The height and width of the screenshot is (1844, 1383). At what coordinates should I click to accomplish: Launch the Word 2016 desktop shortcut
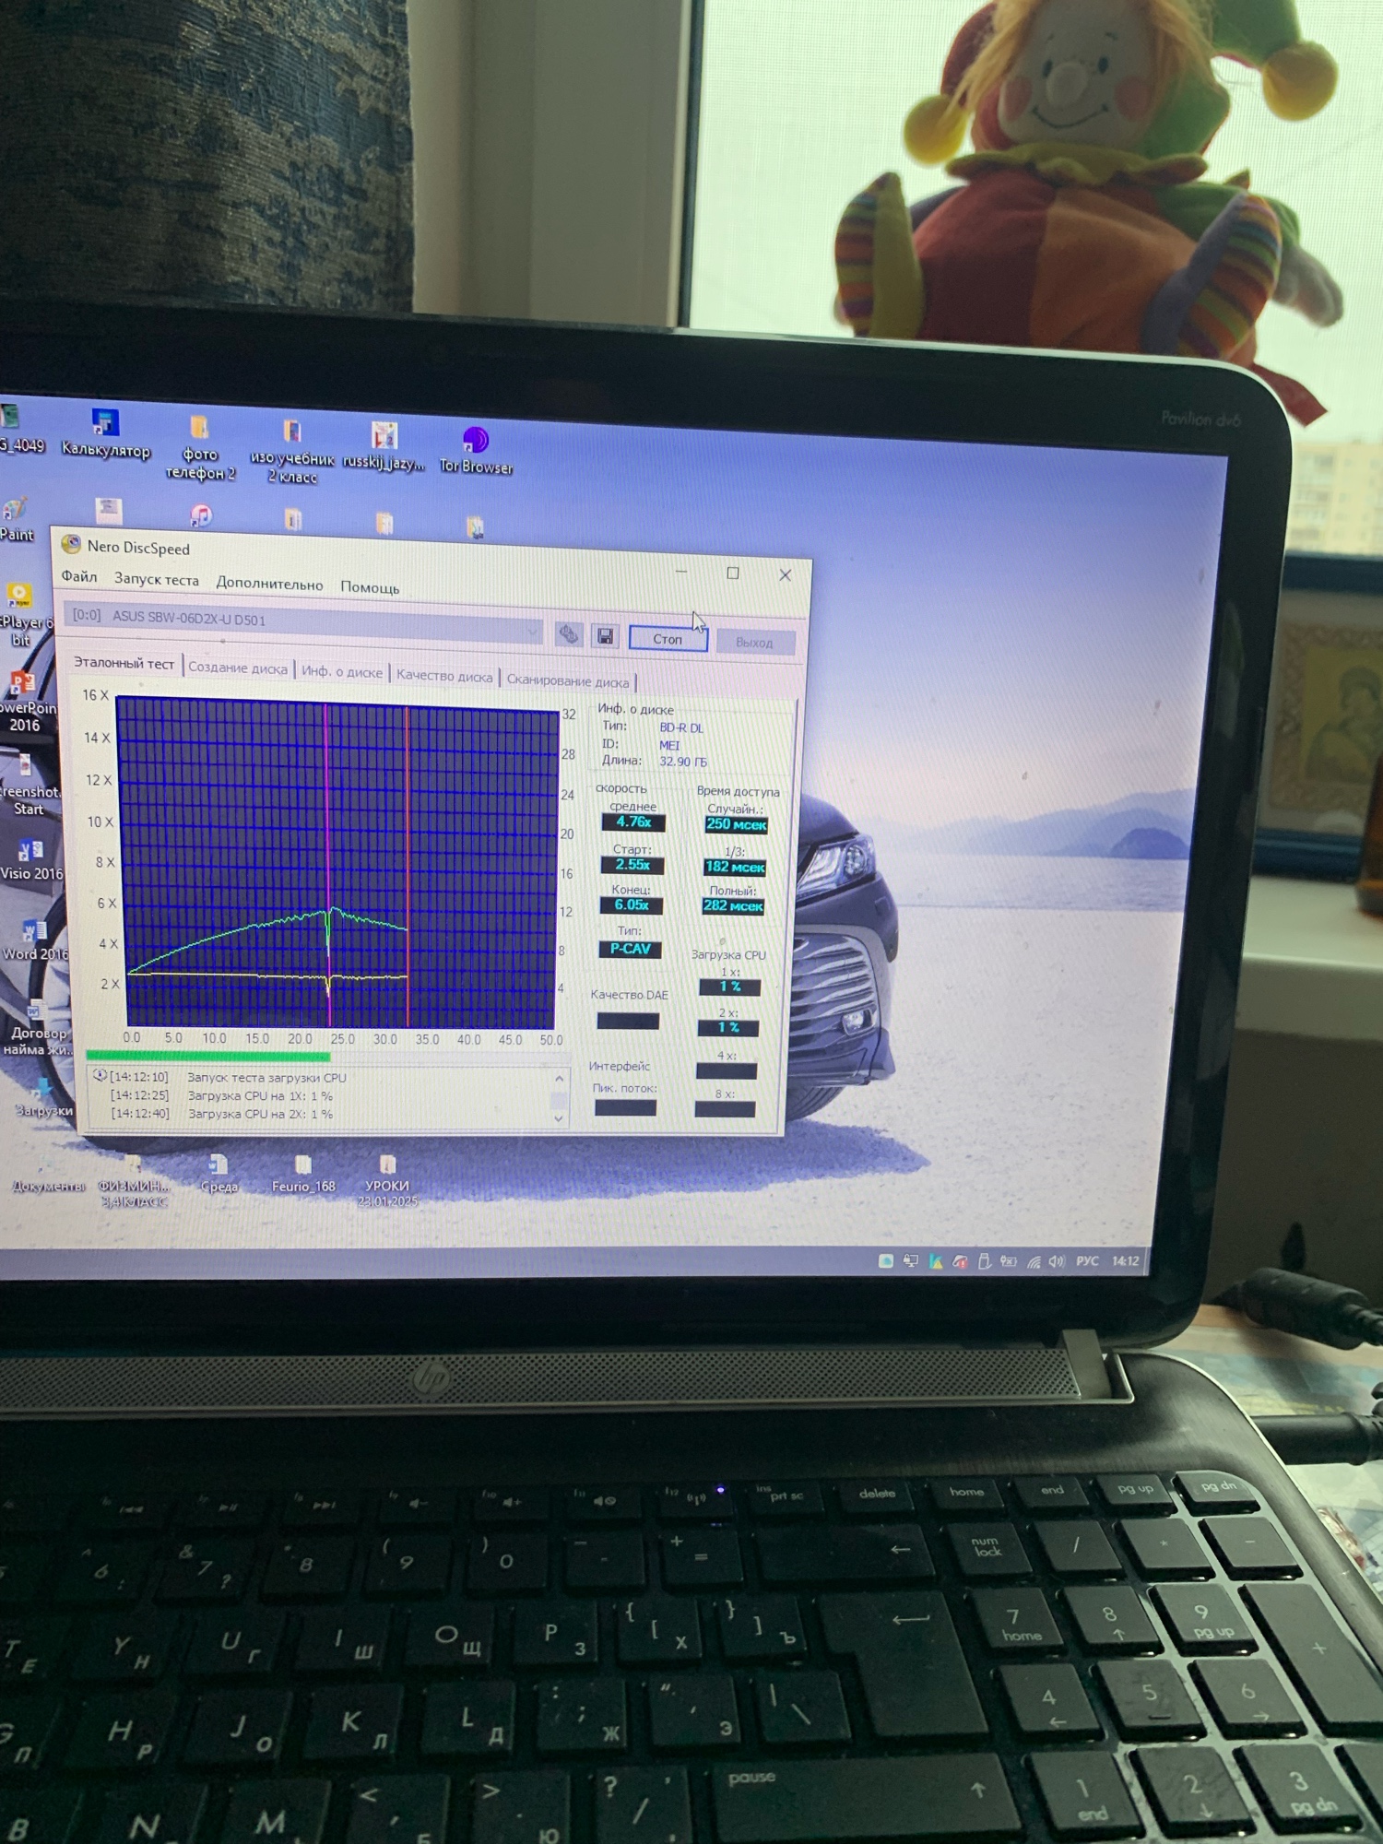tap(35, 940)
